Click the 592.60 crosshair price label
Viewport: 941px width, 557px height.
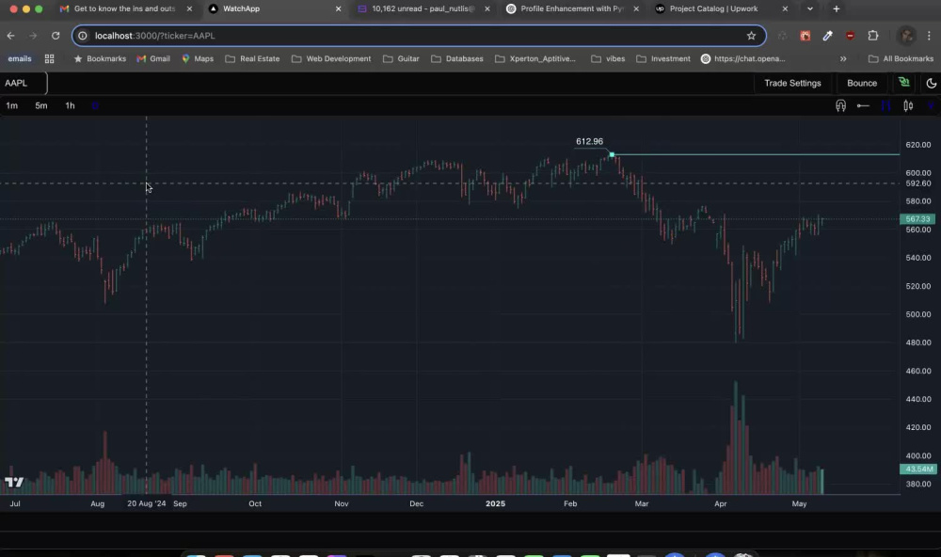(917, 183)
